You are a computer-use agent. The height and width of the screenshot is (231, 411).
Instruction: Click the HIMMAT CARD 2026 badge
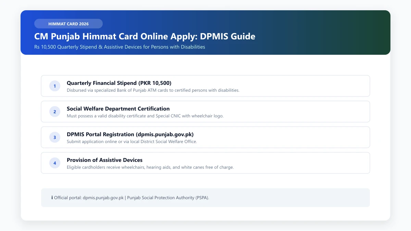pos(68,24)
